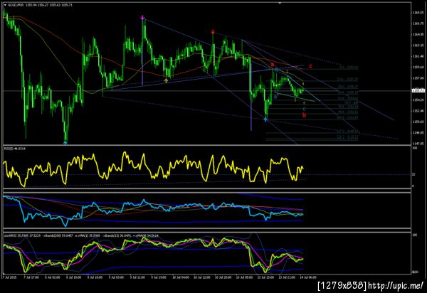This screenshot has width=427, height=293.
Task: Click the orange wave label 4
Action: pos(303,84)
